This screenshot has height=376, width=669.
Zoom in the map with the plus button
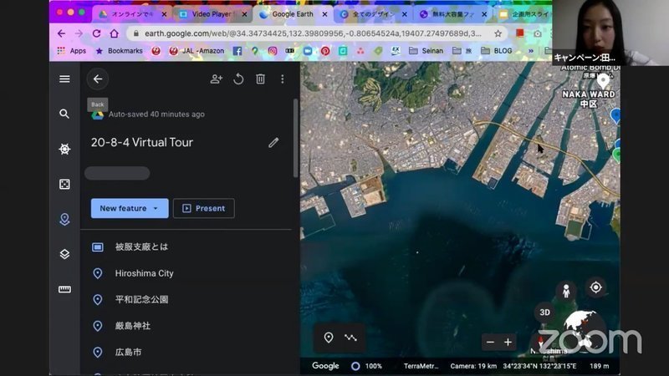tap(508, 342)
